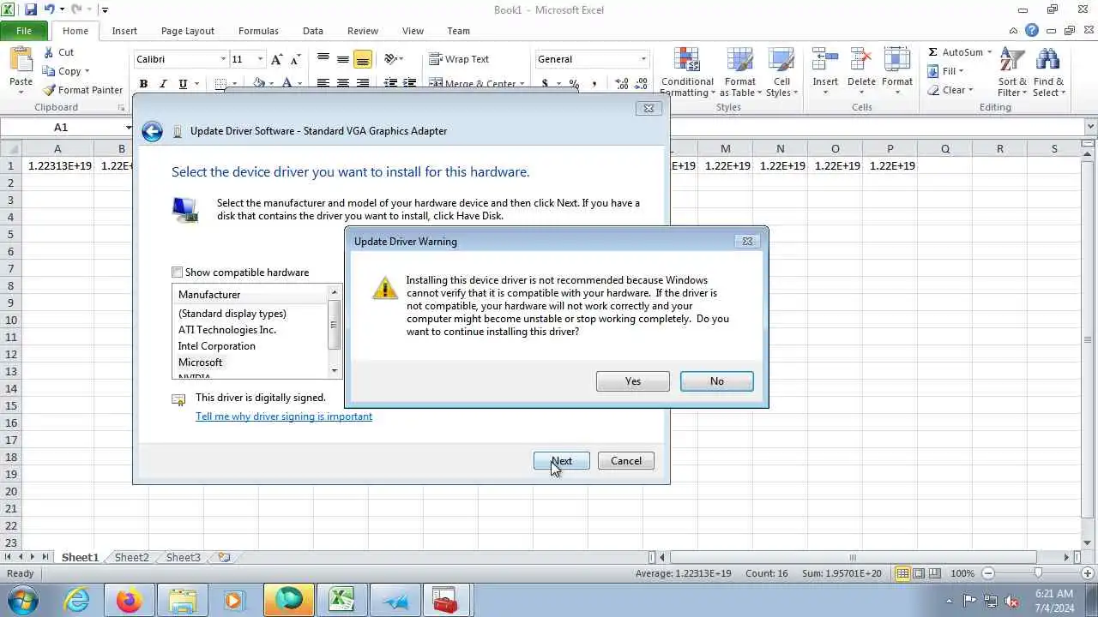The height and width of the screenshot is (617, 1098).
Task: Click Next in Update Driver Software window
Action: (561, 461)
